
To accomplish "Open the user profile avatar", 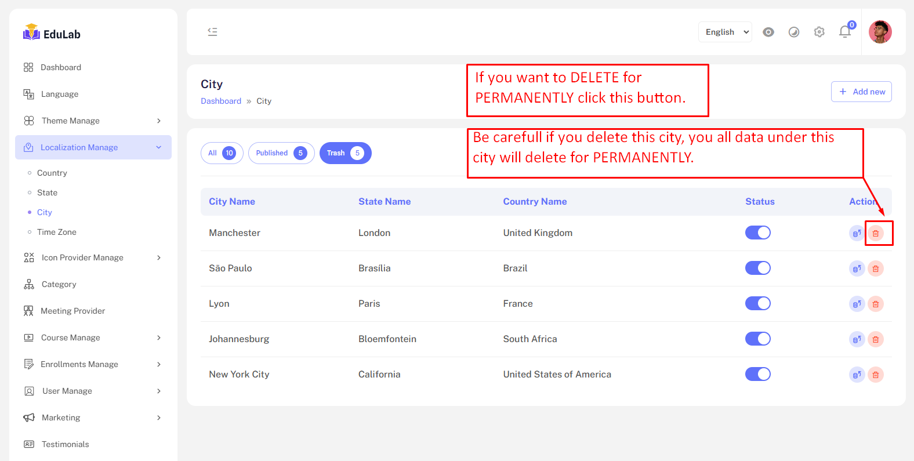I will coord(880,32).
